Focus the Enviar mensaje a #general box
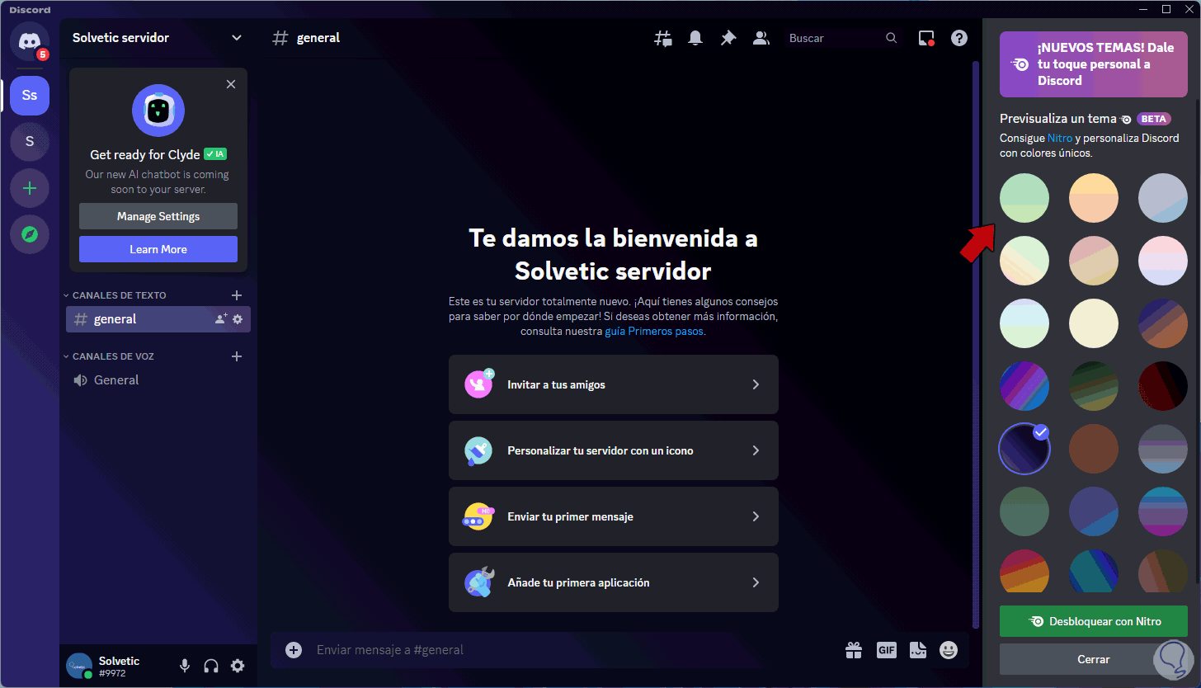The width and height of the screenshot is (1201, 688). pos(574,650)
